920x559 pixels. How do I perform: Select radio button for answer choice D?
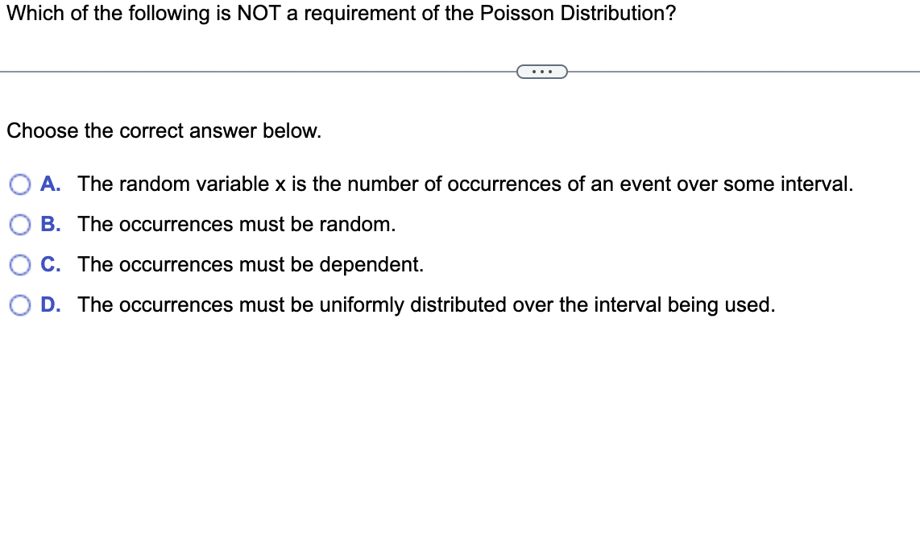pyautogui.click(x=19, y=304)
